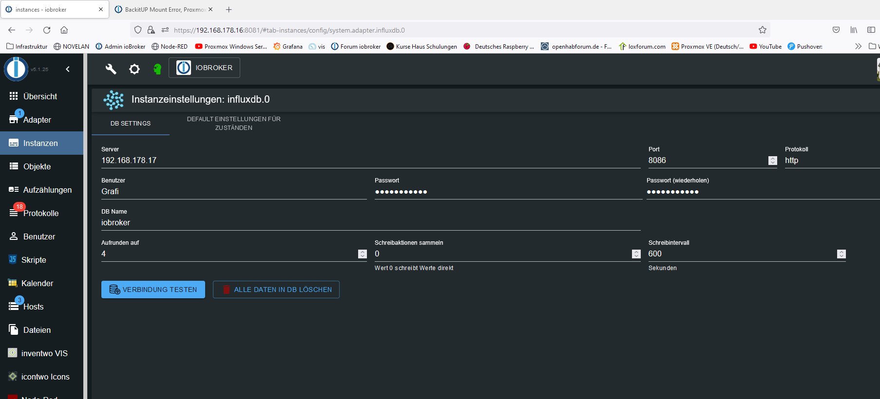Click the Benutzer input field

(x=234, y=192)
